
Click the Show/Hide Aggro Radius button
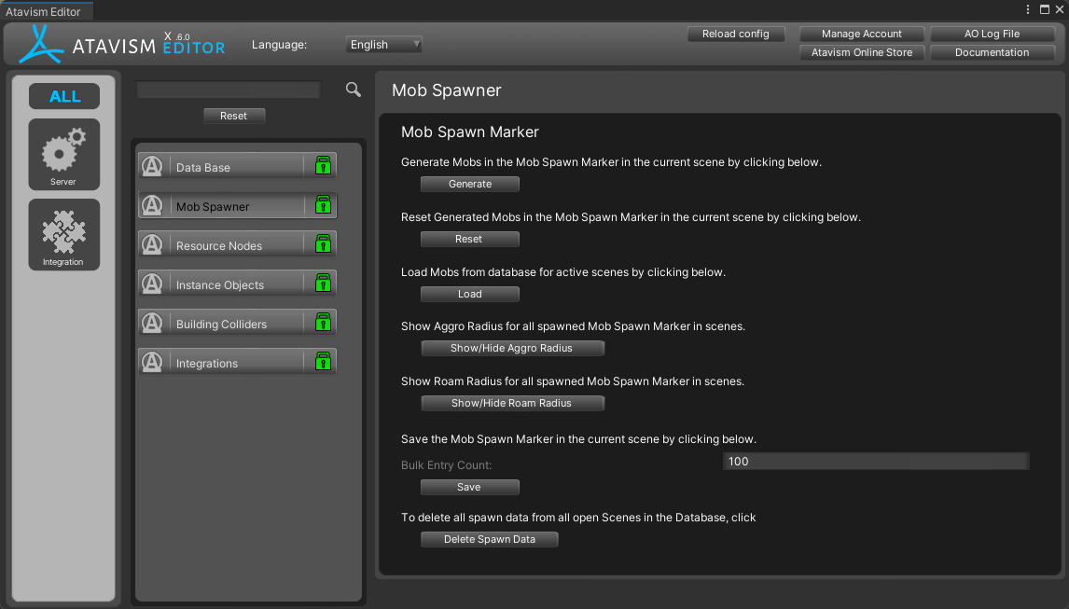click(x=512, y=349)
